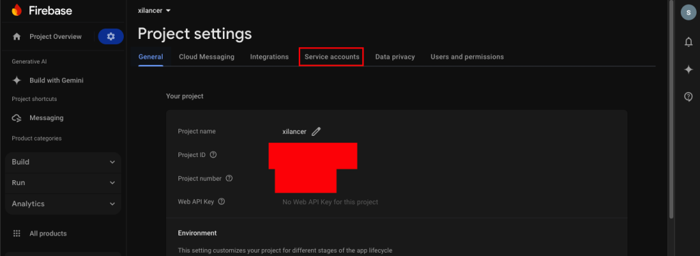Open the help question mark icon

coord(688,96)
